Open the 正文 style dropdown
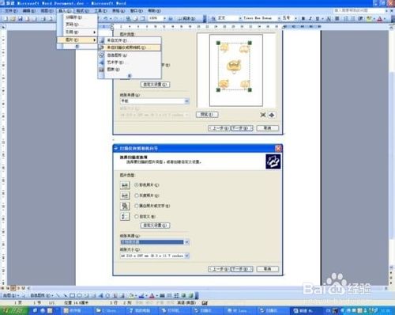395x315 pixels. coord(240,18)
